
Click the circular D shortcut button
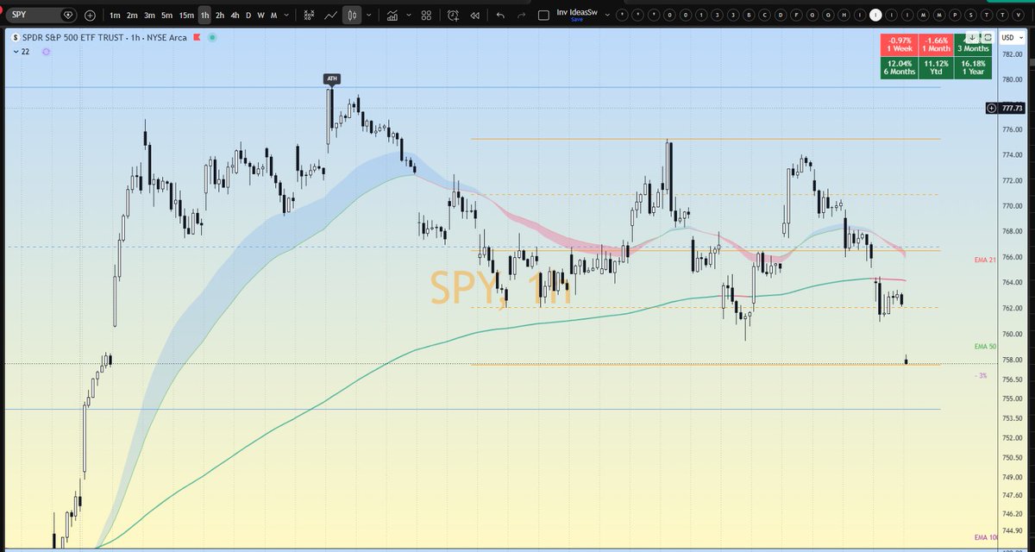point(781,16)
